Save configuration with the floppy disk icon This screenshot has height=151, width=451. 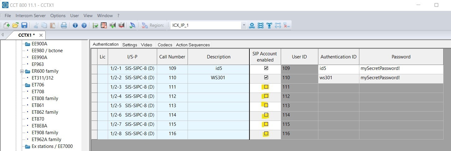click(24, 25)
